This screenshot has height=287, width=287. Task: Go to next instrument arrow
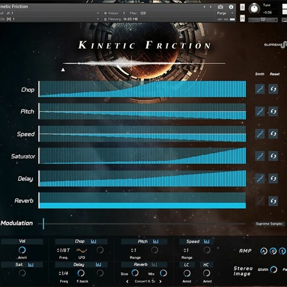211,7
